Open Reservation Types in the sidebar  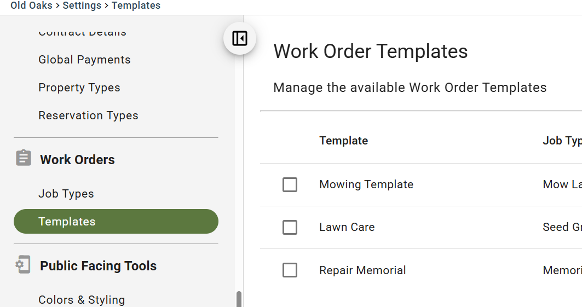[x=88, y=115]
